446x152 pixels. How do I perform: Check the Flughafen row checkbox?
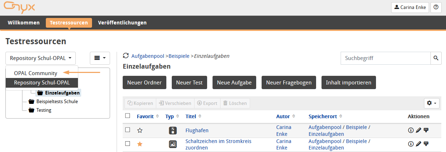point(127,130)
